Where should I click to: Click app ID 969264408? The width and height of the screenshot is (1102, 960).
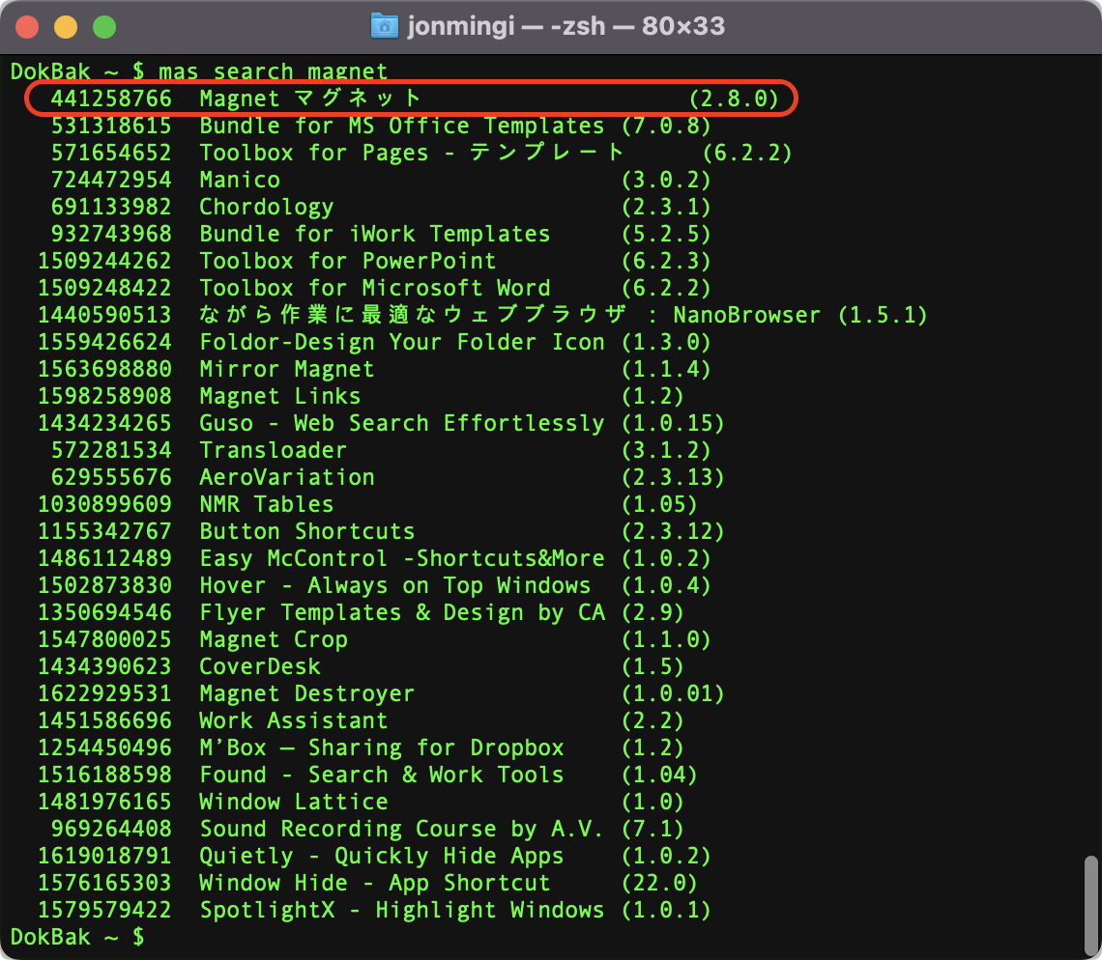(111, 829)
